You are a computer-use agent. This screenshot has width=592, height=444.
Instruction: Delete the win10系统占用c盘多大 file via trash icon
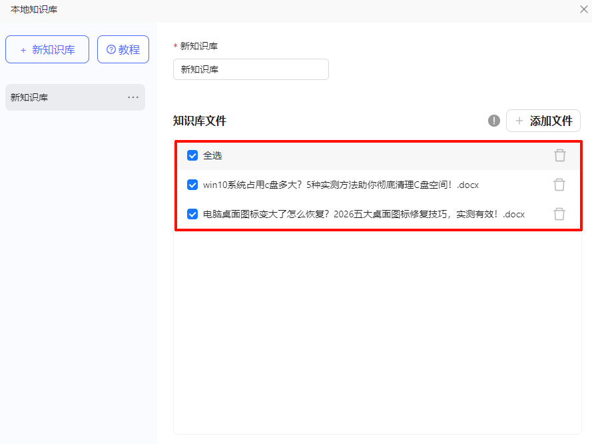coord(559,185)
